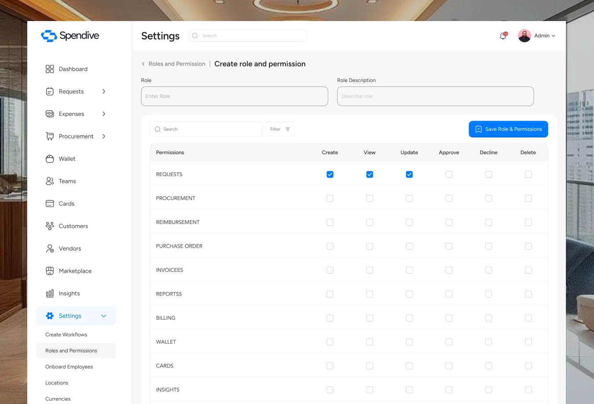Check Delete permission for WALLET
The height and width of the screenshot is (404, 594).
point(528,342)
